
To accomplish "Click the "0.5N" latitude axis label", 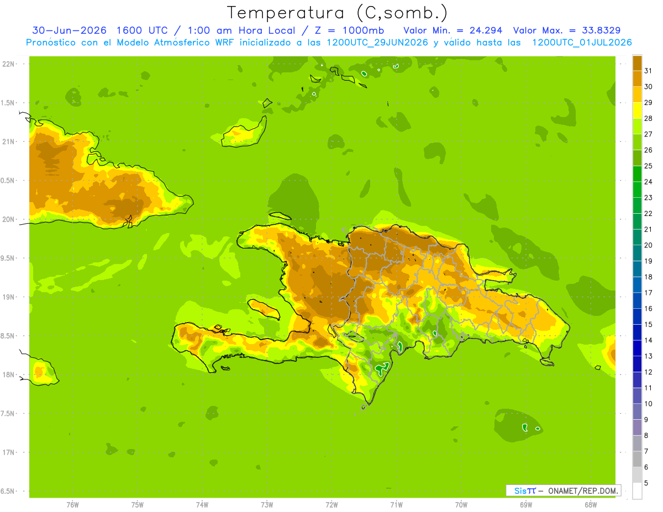I will pos(8,181).
